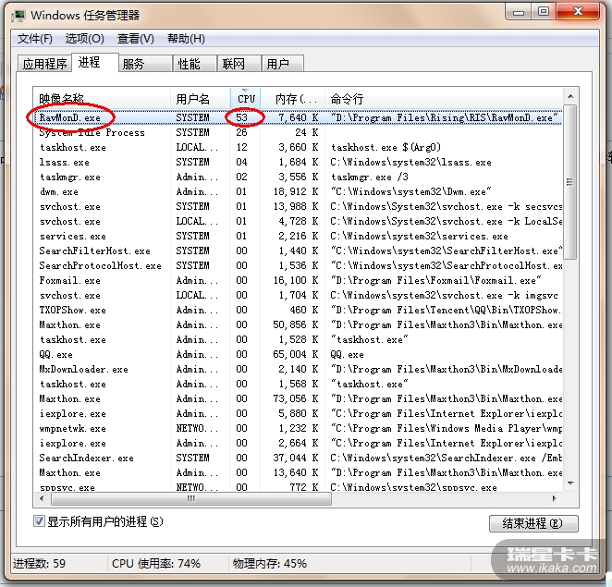Viewport: 612px width, 587px height.
Task: Click the Task Manager title bar icon
Action: coord(18,16)
